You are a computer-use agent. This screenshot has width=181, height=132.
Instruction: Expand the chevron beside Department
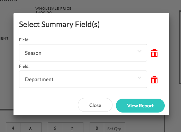tap(139, 77)
